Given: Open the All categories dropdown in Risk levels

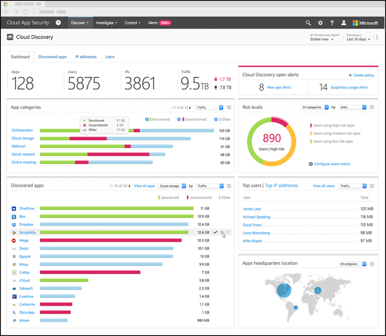Looking at the screenshot, I should [x=314, y=107].
